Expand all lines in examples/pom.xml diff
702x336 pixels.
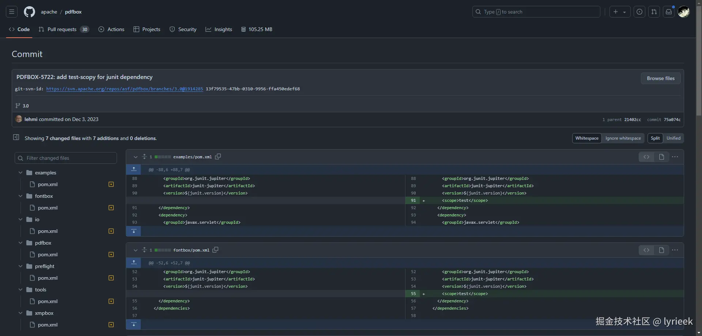(144, 157)
